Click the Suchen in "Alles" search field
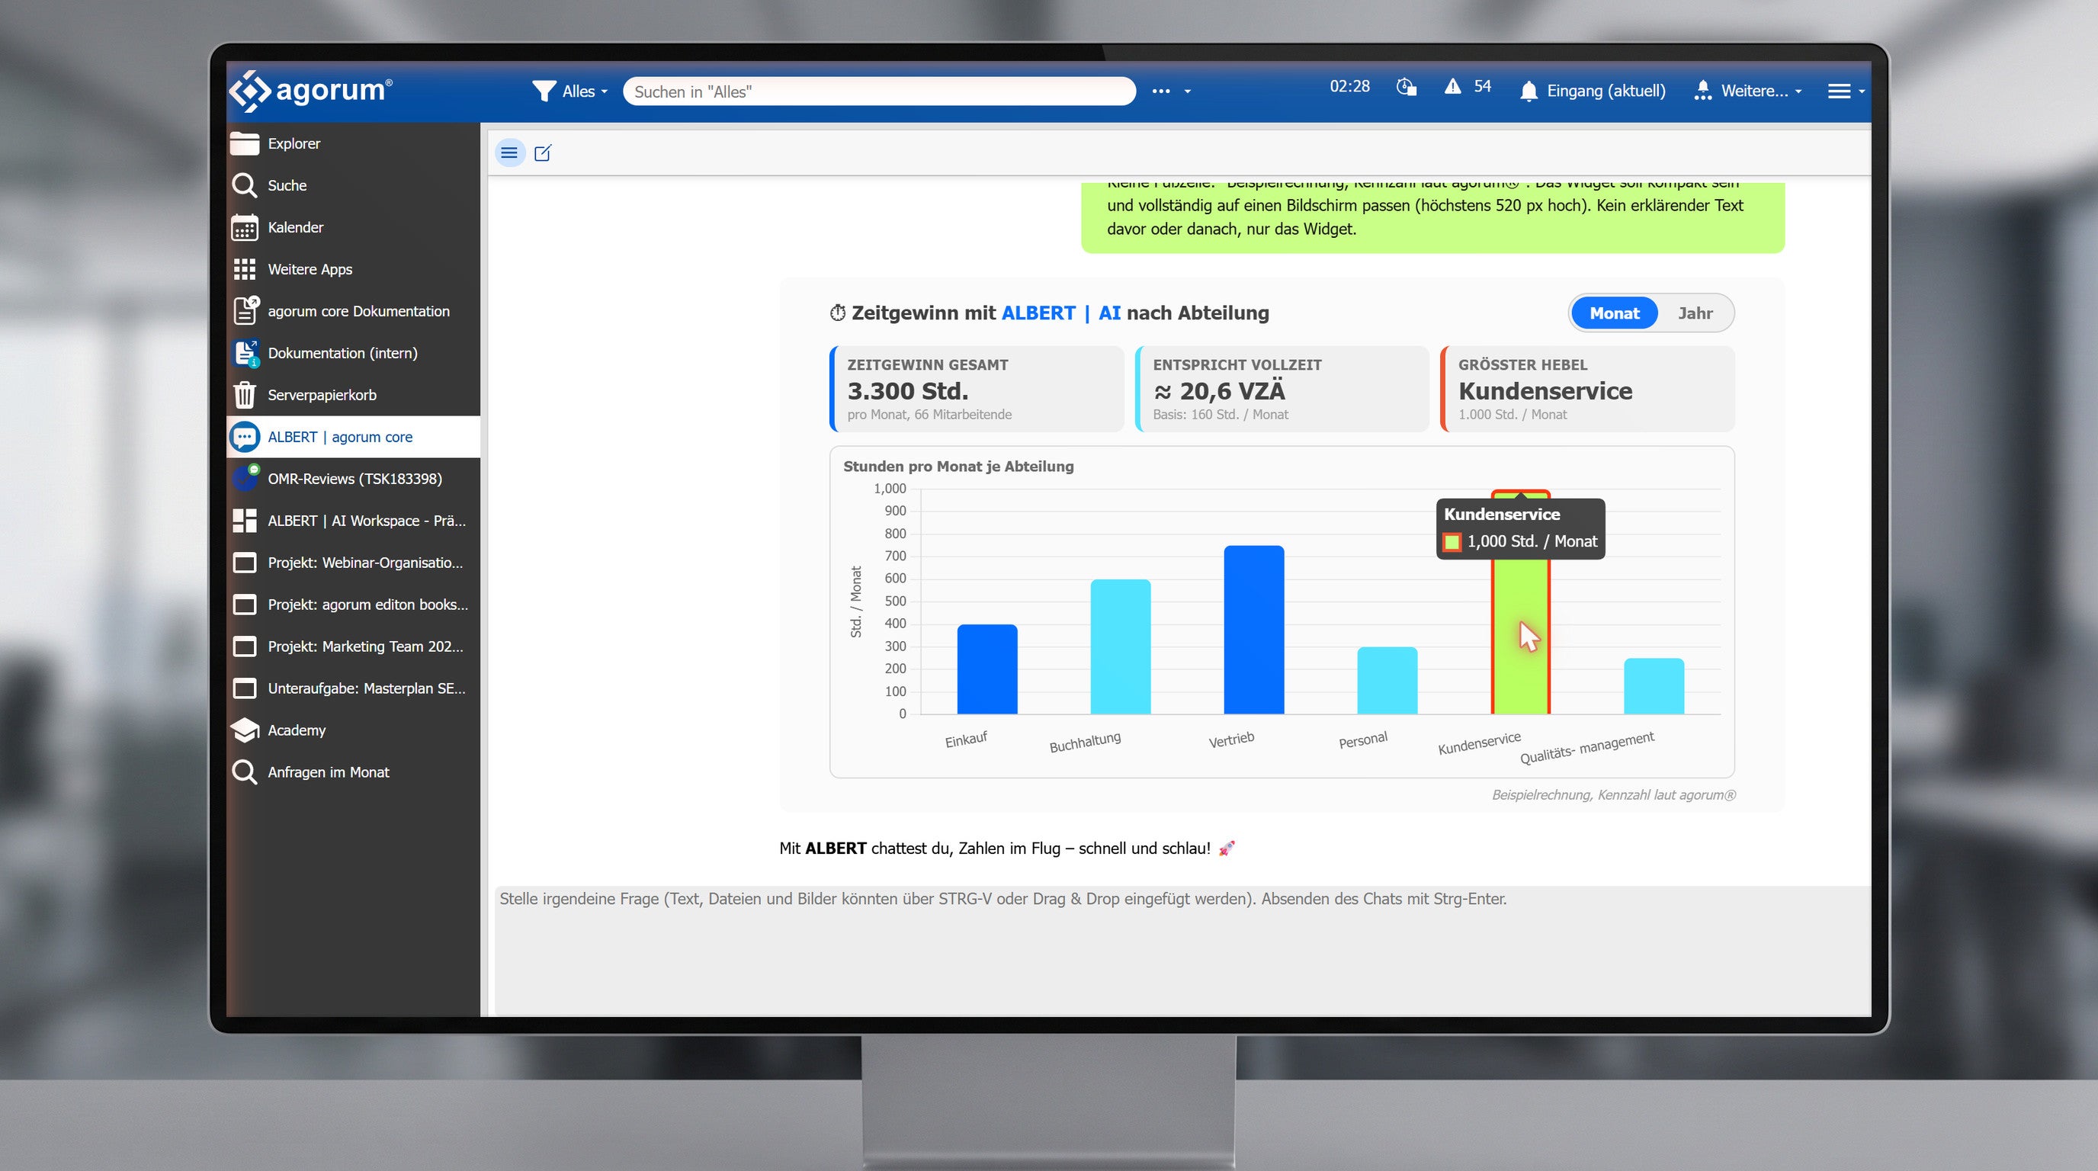Viewport: 2098px width, 1171px height. [x=879, y=91]
